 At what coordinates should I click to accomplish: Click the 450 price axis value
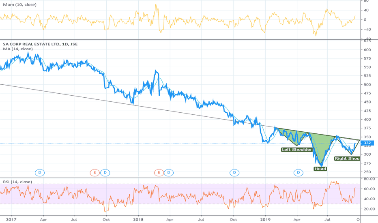(x=367, y=102)
